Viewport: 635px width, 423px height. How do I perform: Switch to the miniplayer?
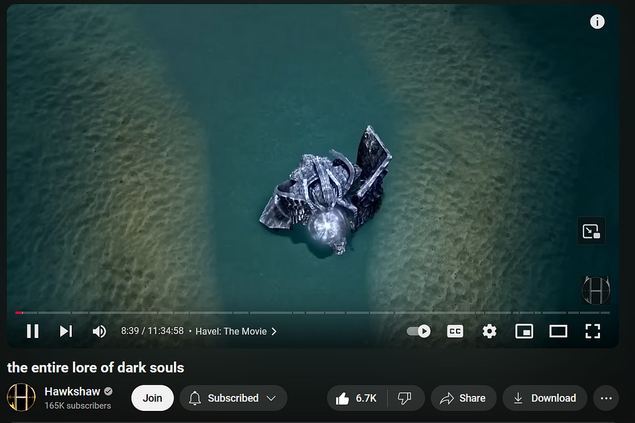coord(524,331)
